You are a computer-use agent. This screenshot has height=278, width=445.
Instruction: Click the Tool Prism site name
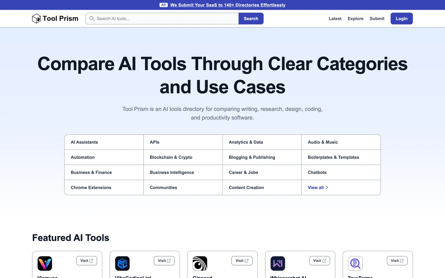click(x=60, y=18)
